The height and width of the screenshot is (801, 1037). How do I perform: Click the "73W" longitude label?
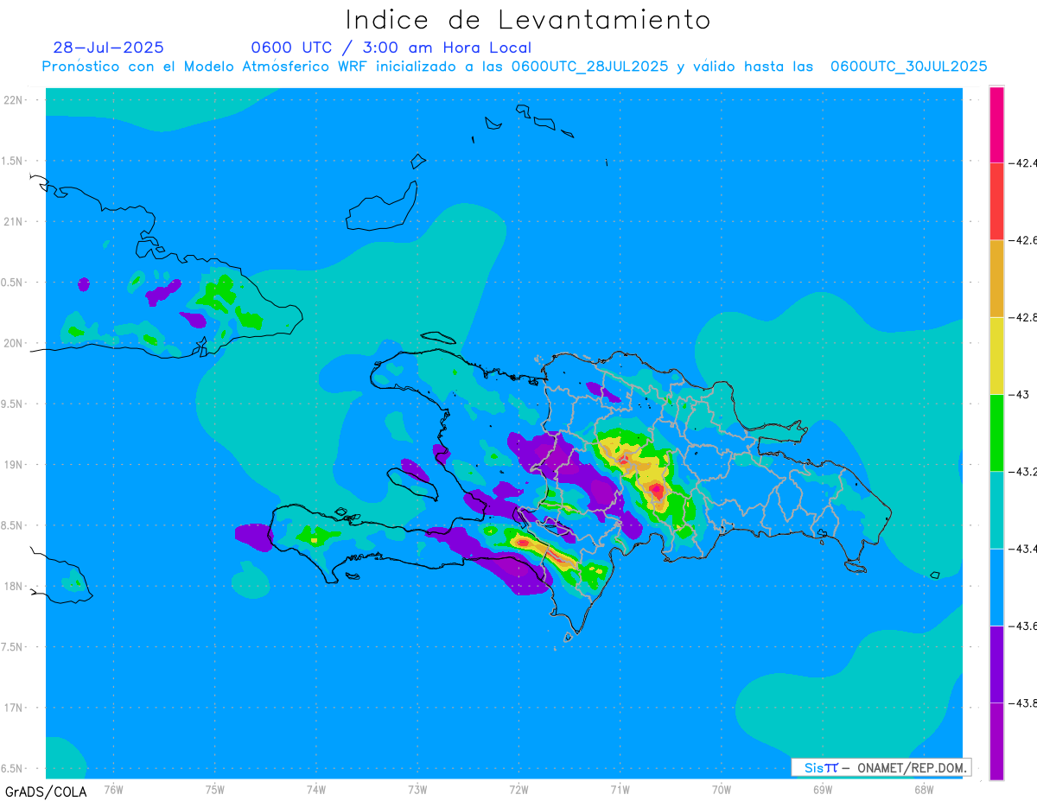pyautogui.click(x=417, y=790)
